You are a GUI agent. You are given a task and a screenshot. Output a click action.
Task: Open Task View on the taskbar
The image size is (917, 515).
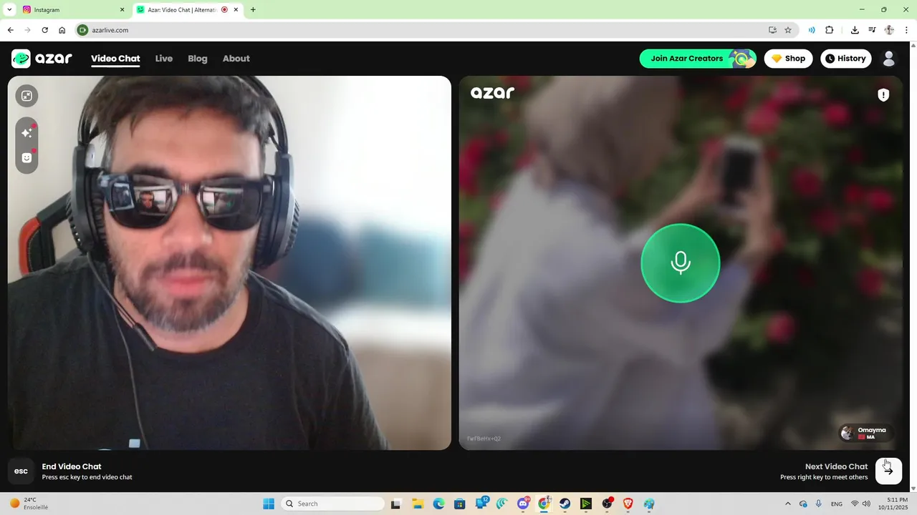395,504
